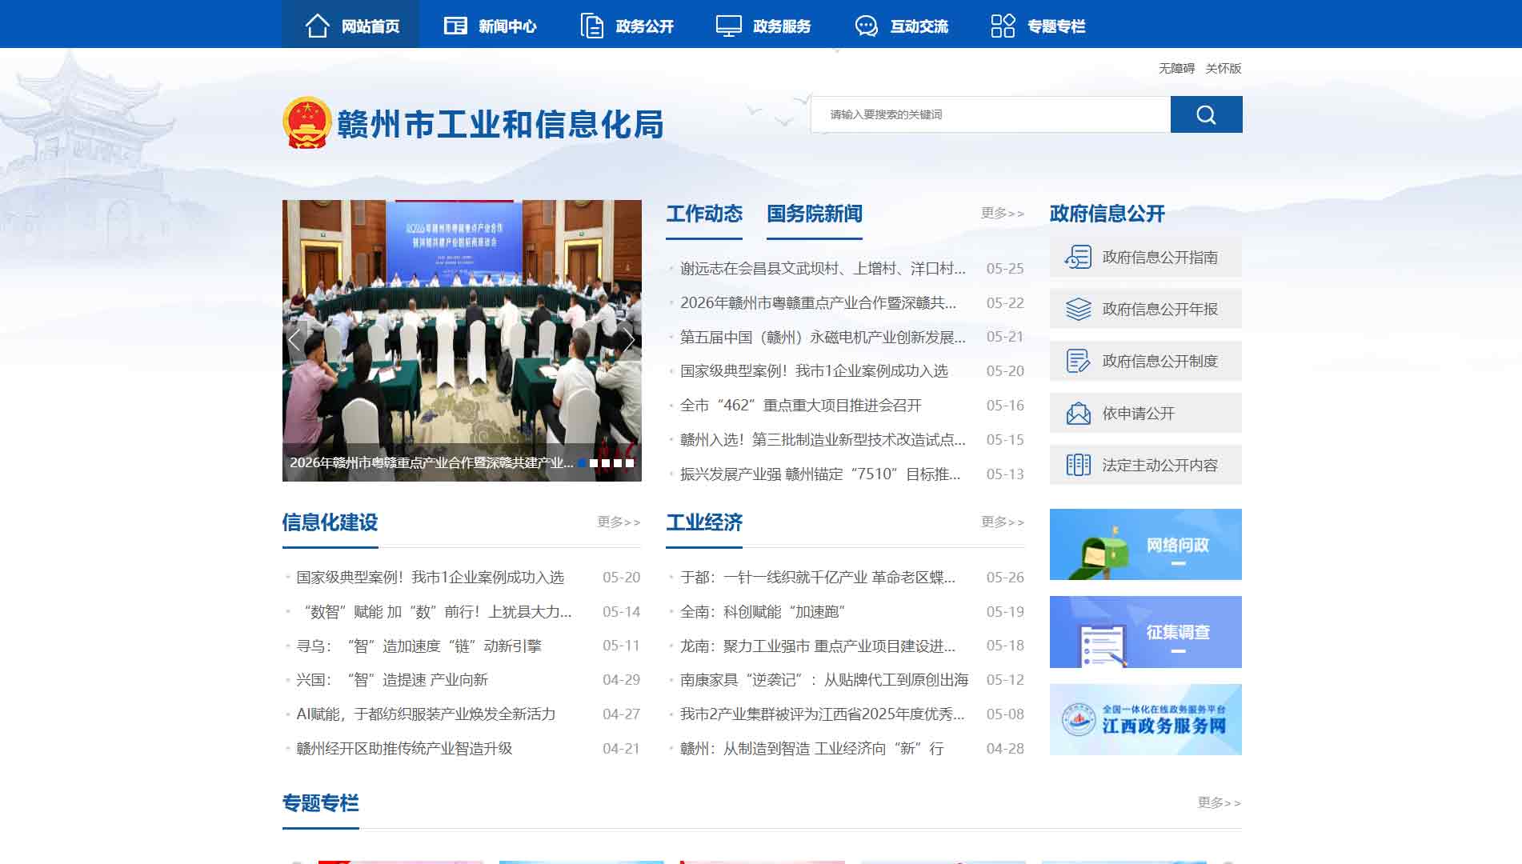Click the book icon next to 法定主动公开内容
The height and width of the screenshot is (864, 1522).
click(1078, 465)
